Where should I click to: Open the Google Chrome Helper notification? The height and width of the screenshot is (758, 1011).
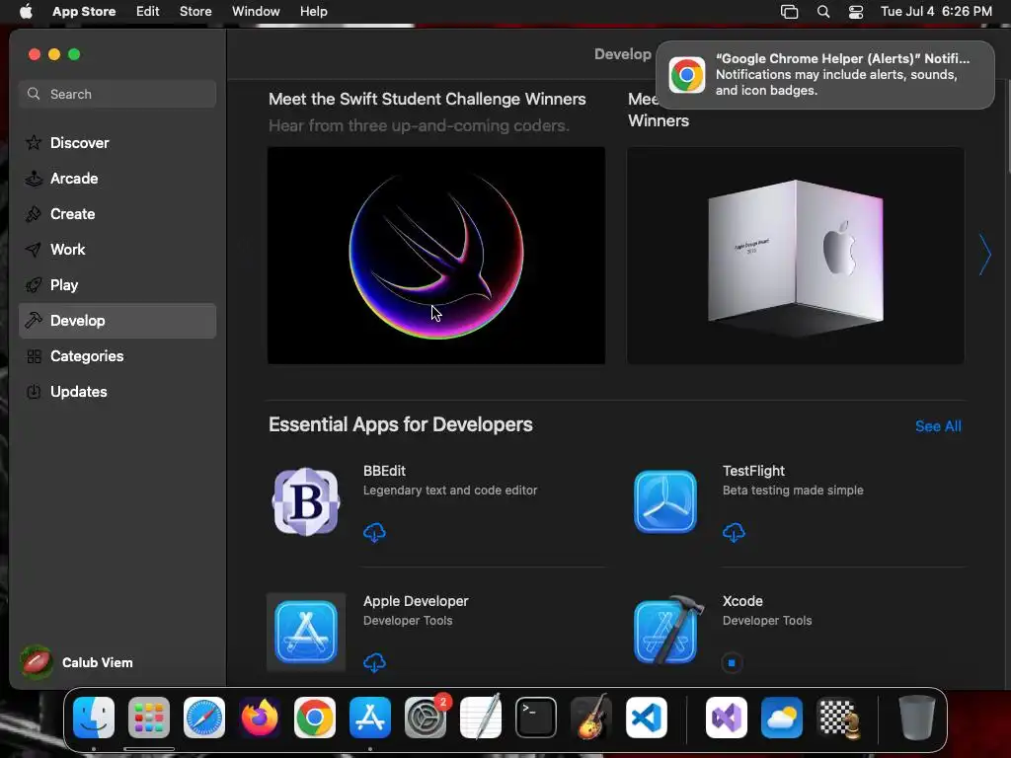(x=824, y=75)
